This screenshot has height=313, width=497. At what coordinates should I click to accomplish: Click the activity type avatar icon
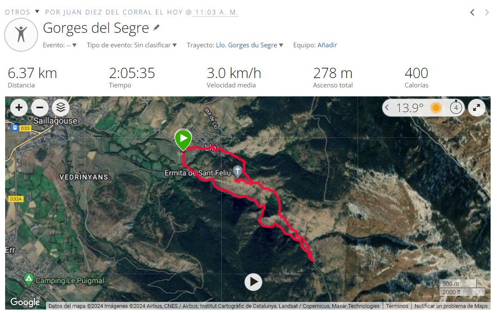(21, 35)
